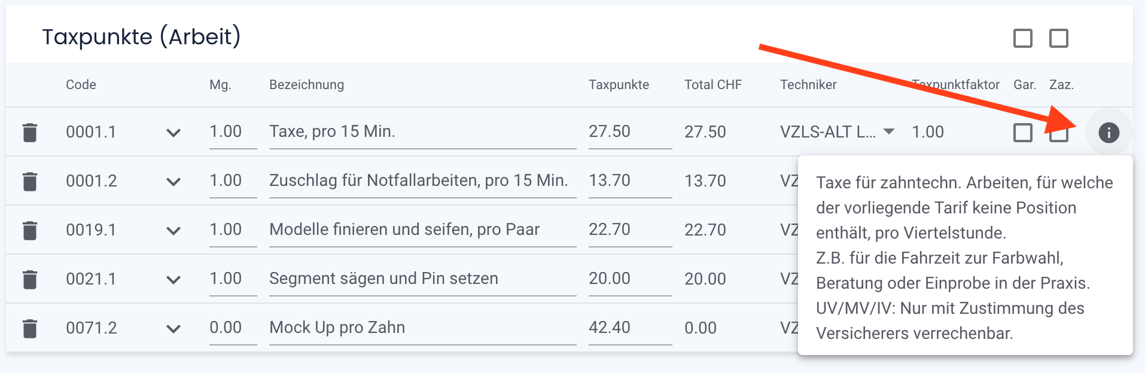Delete the row with code 0001.1
This screenshot has width=1145, height=373.
(x=30, y=132)
